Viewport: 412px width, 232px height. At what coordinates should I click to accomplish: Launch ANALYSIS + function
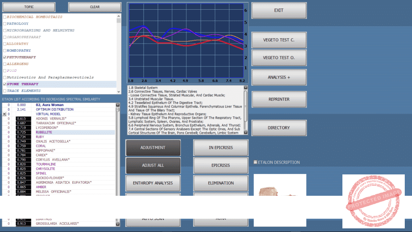pyautogui.click(x=279, y=77)
